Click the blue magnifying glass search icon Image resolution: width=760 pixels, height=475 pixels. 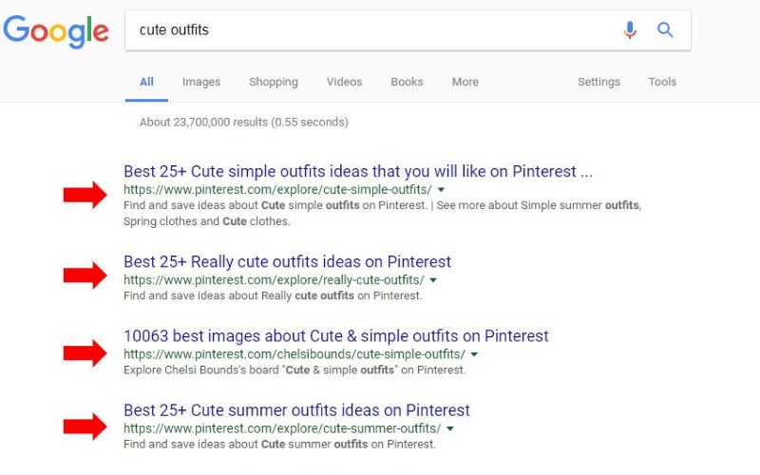point(665,30)
